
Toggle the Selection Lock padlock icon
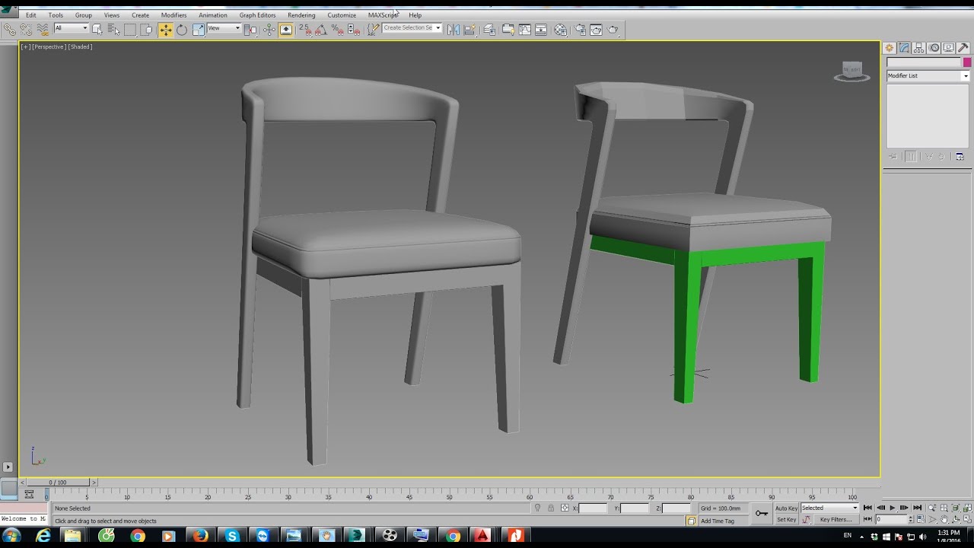[x=551, y=508]
